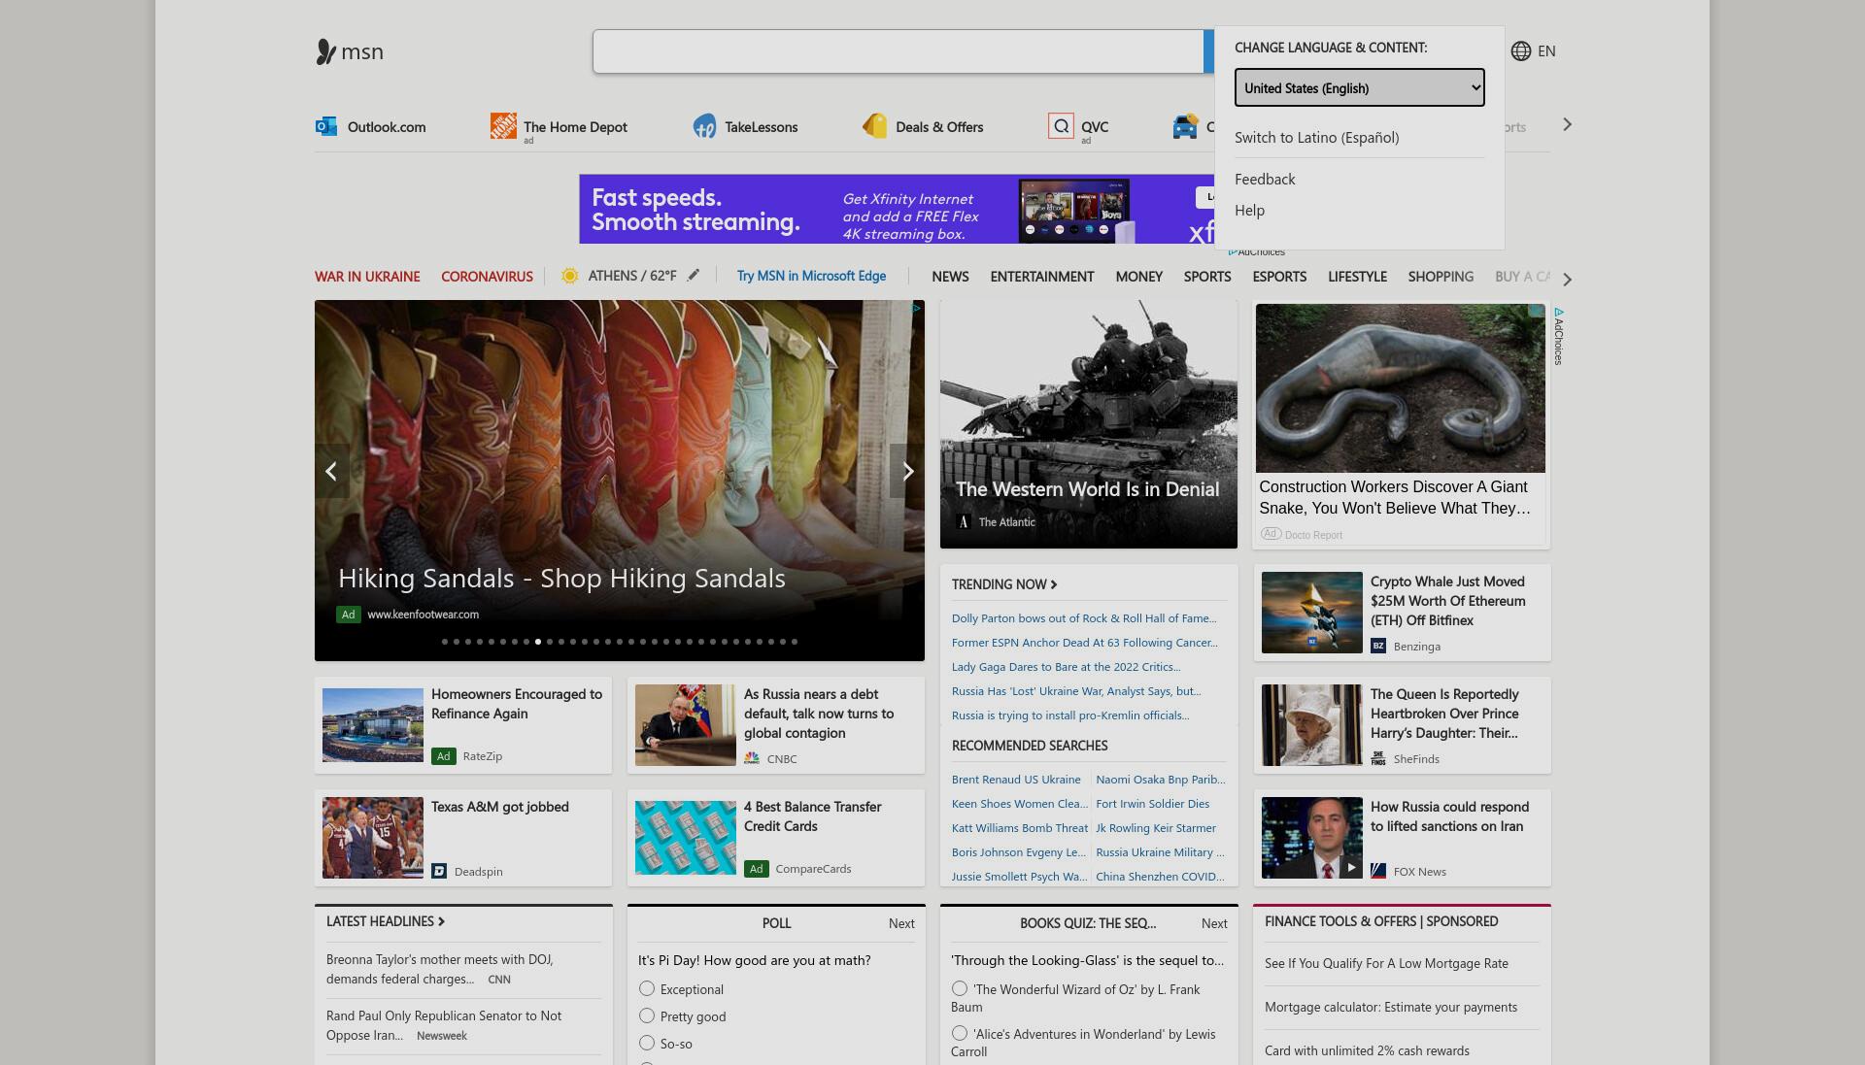
Task: Choose 'The Wonderful Wizard of Oz' answer
Action: [x=960, y=988]
